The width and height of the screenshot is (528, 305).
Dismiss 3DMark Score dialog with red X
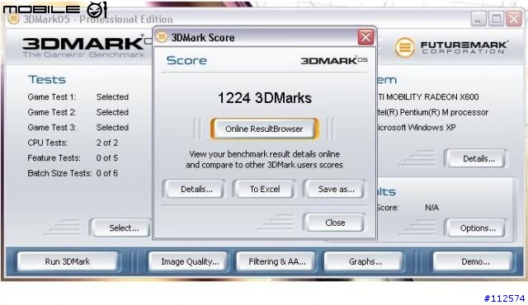point(365,37)
